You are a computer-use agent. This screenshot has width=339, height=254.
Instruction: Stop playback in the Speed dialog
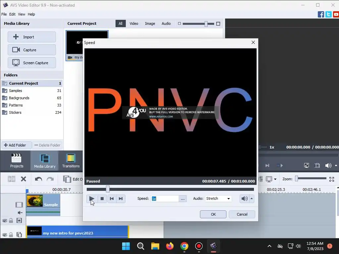click(x=102, y=198)
